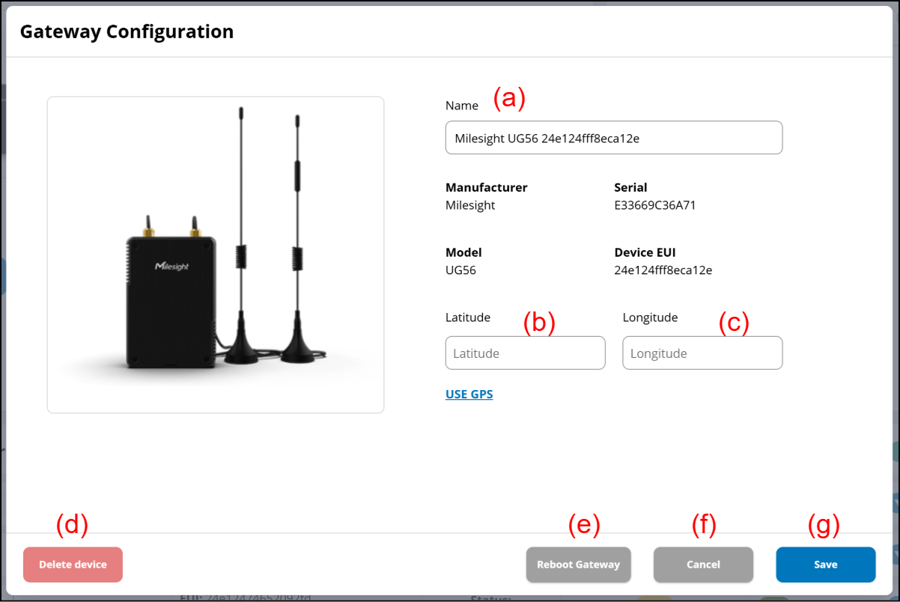
Task: Click the Name field label
Action: tap(462, 106)
